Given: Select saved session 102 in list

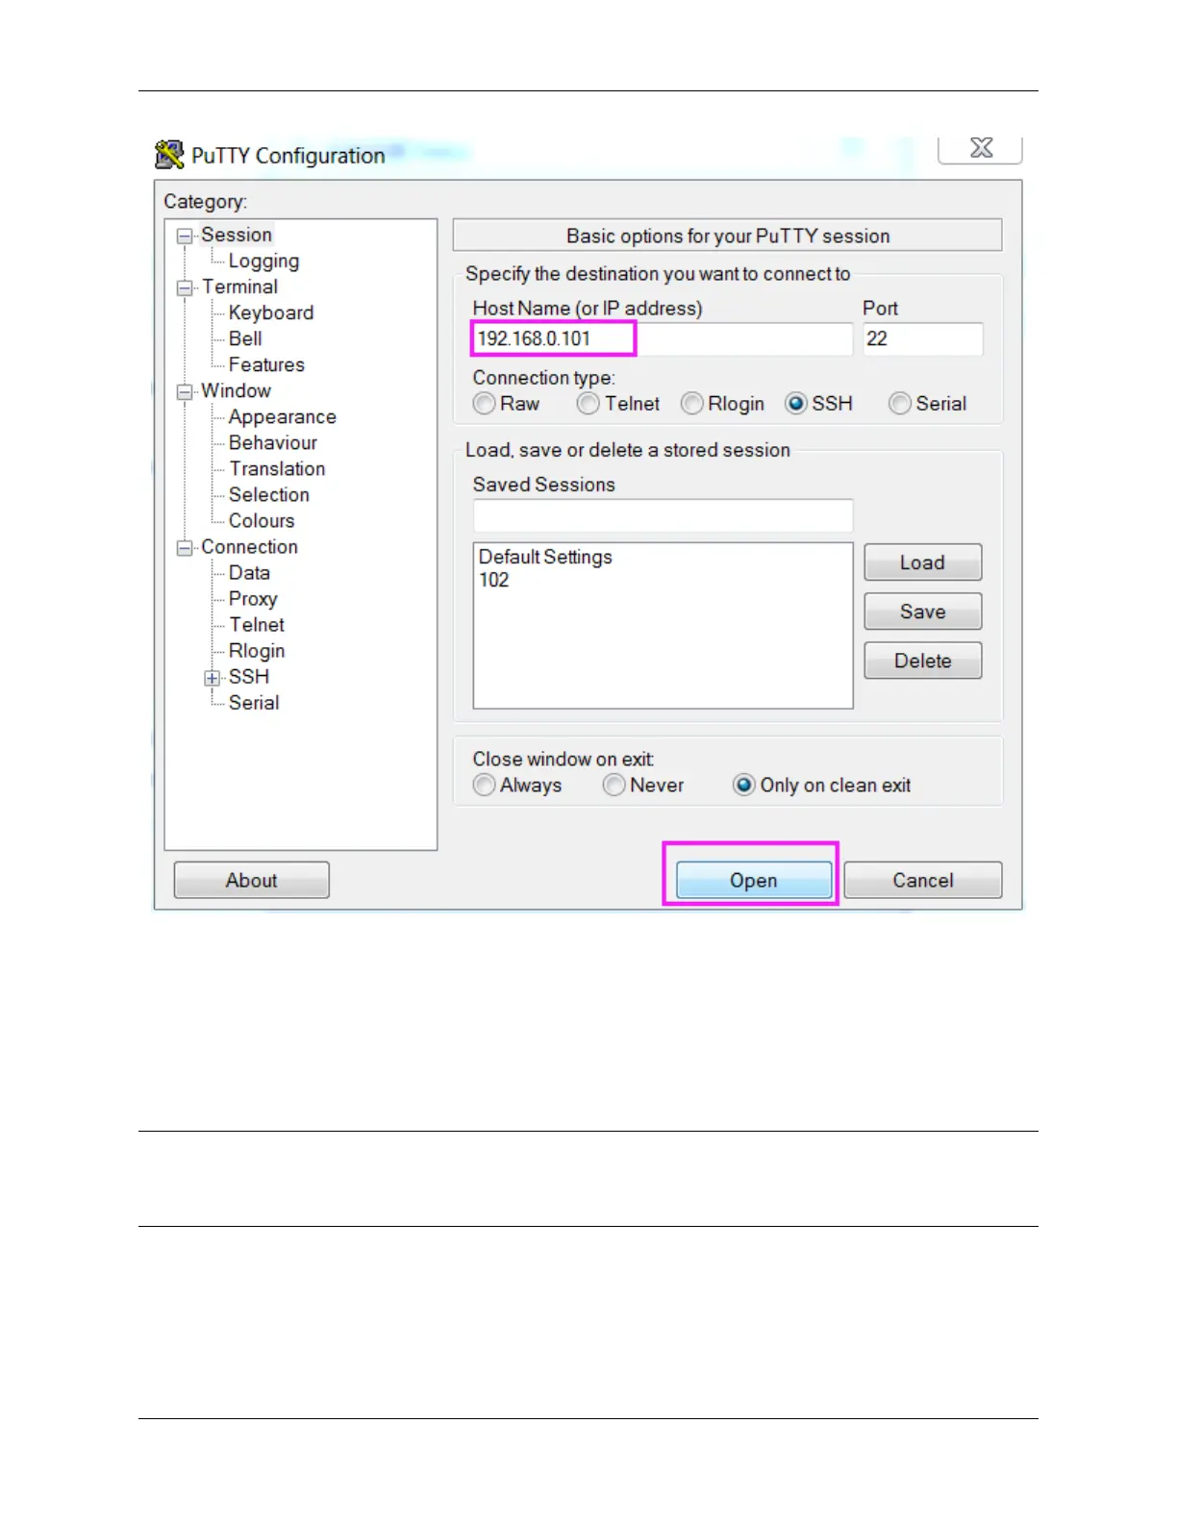Looking at the screenshot, I should point(494,580).
